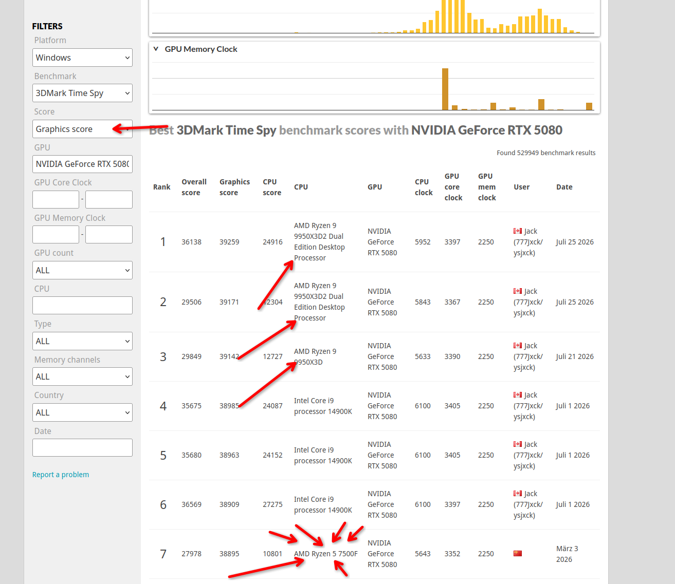Click the Canada flag in rank 5 row
The image size is (675, 584).
(x=518, y=444)
